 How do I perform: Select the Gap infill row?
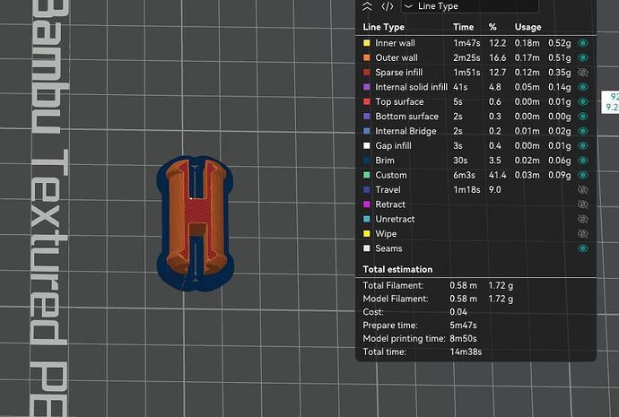(475, 145)
